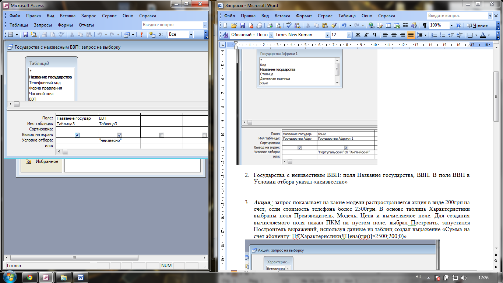Open Access View mode icon
Viewport: 503px width, 283px height.
10,34
